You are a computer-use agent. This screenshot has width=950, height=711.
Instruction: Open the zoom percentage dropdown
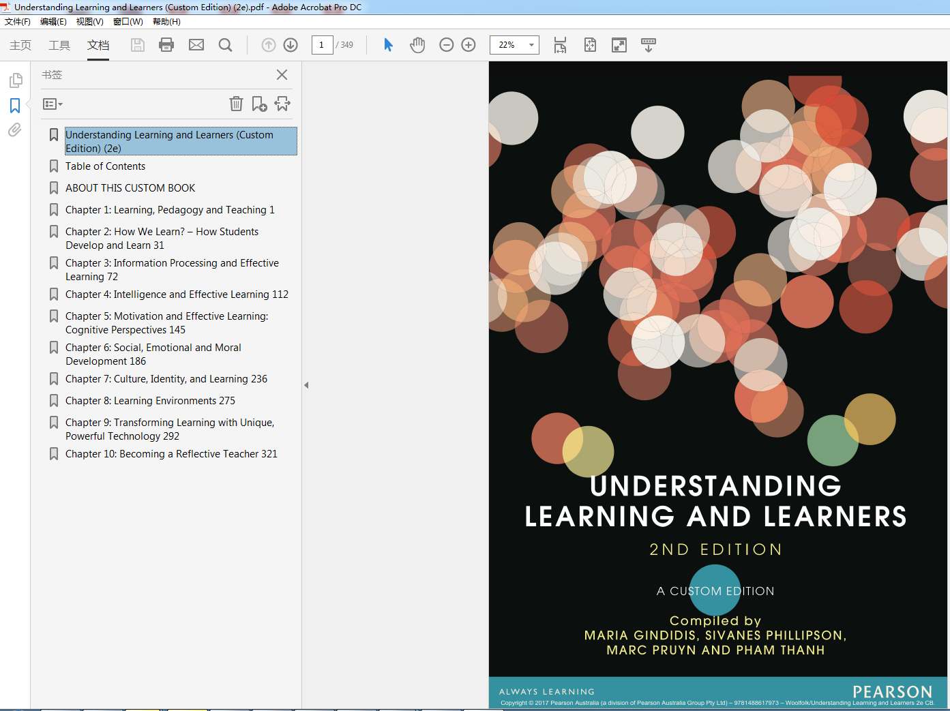[531, 45]
